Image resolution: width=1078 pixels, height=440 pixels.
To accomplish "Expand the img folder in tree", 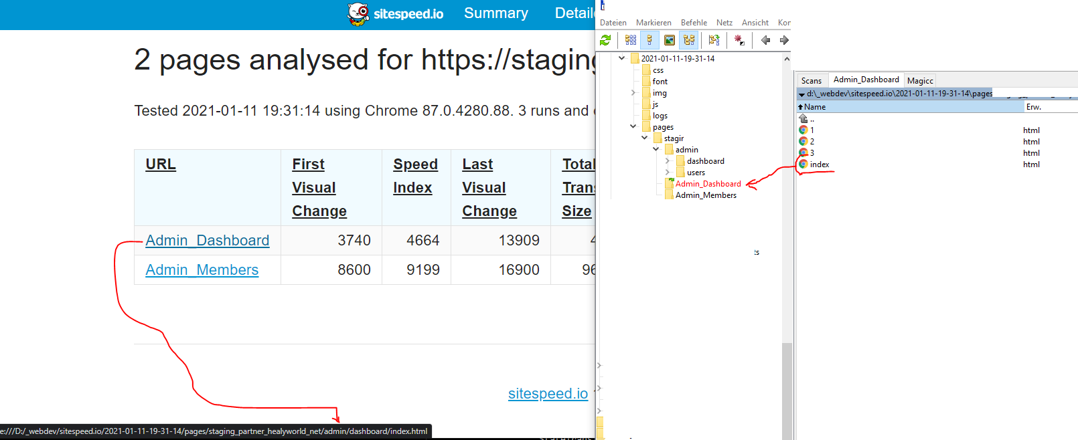I will coord(633,93).
